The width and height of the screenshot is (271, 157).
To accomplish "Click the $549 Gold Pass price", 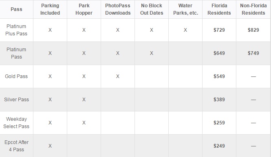I will pyautogui.click(x=219, y=76).
